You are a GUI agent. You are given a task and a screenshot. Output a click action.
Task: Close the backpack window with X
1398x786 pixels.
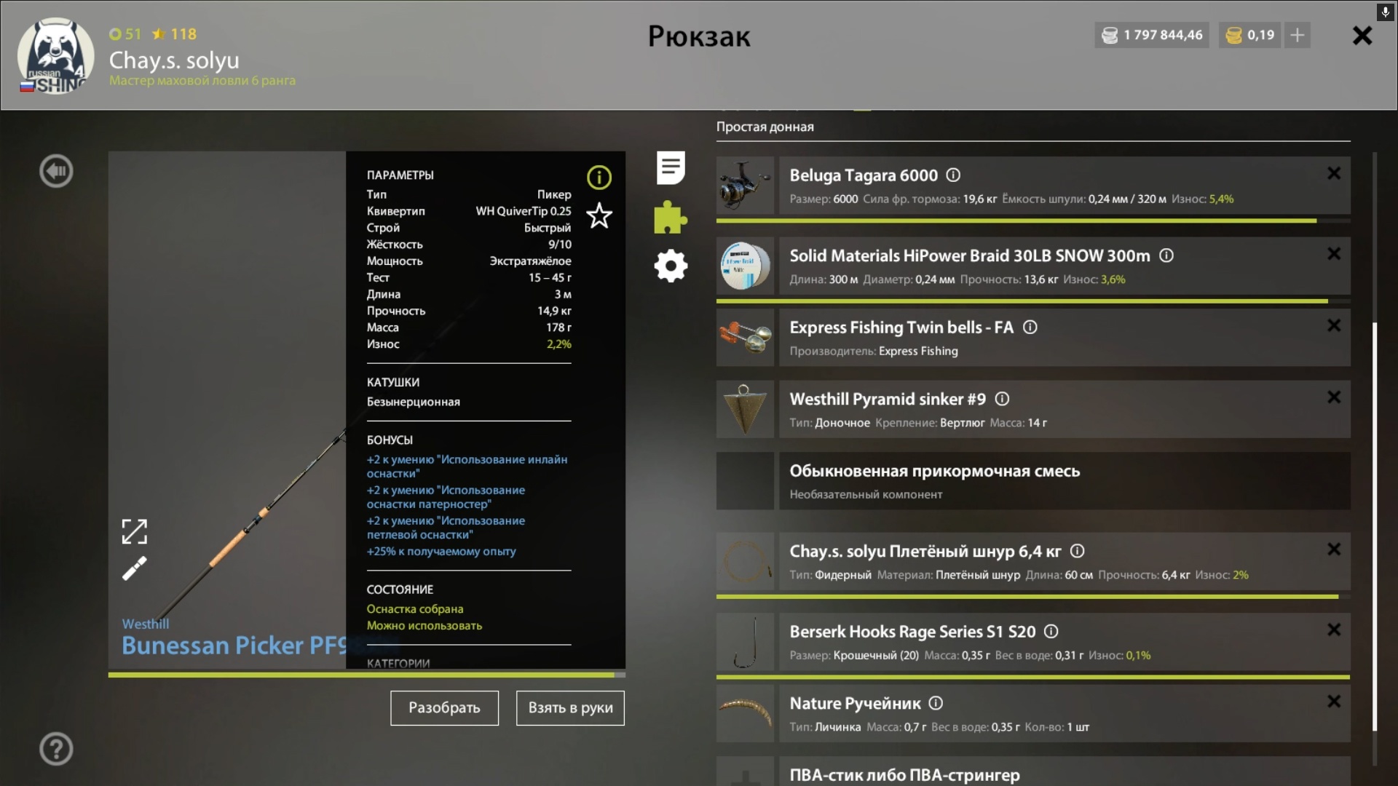(x=1362, y=36)
